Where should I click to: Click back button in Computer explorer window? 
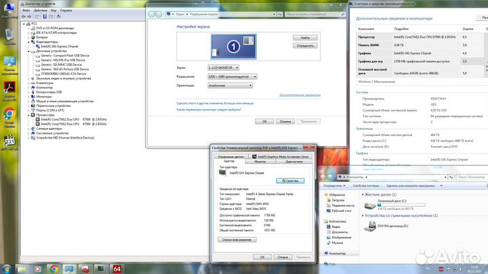point(324,177)
